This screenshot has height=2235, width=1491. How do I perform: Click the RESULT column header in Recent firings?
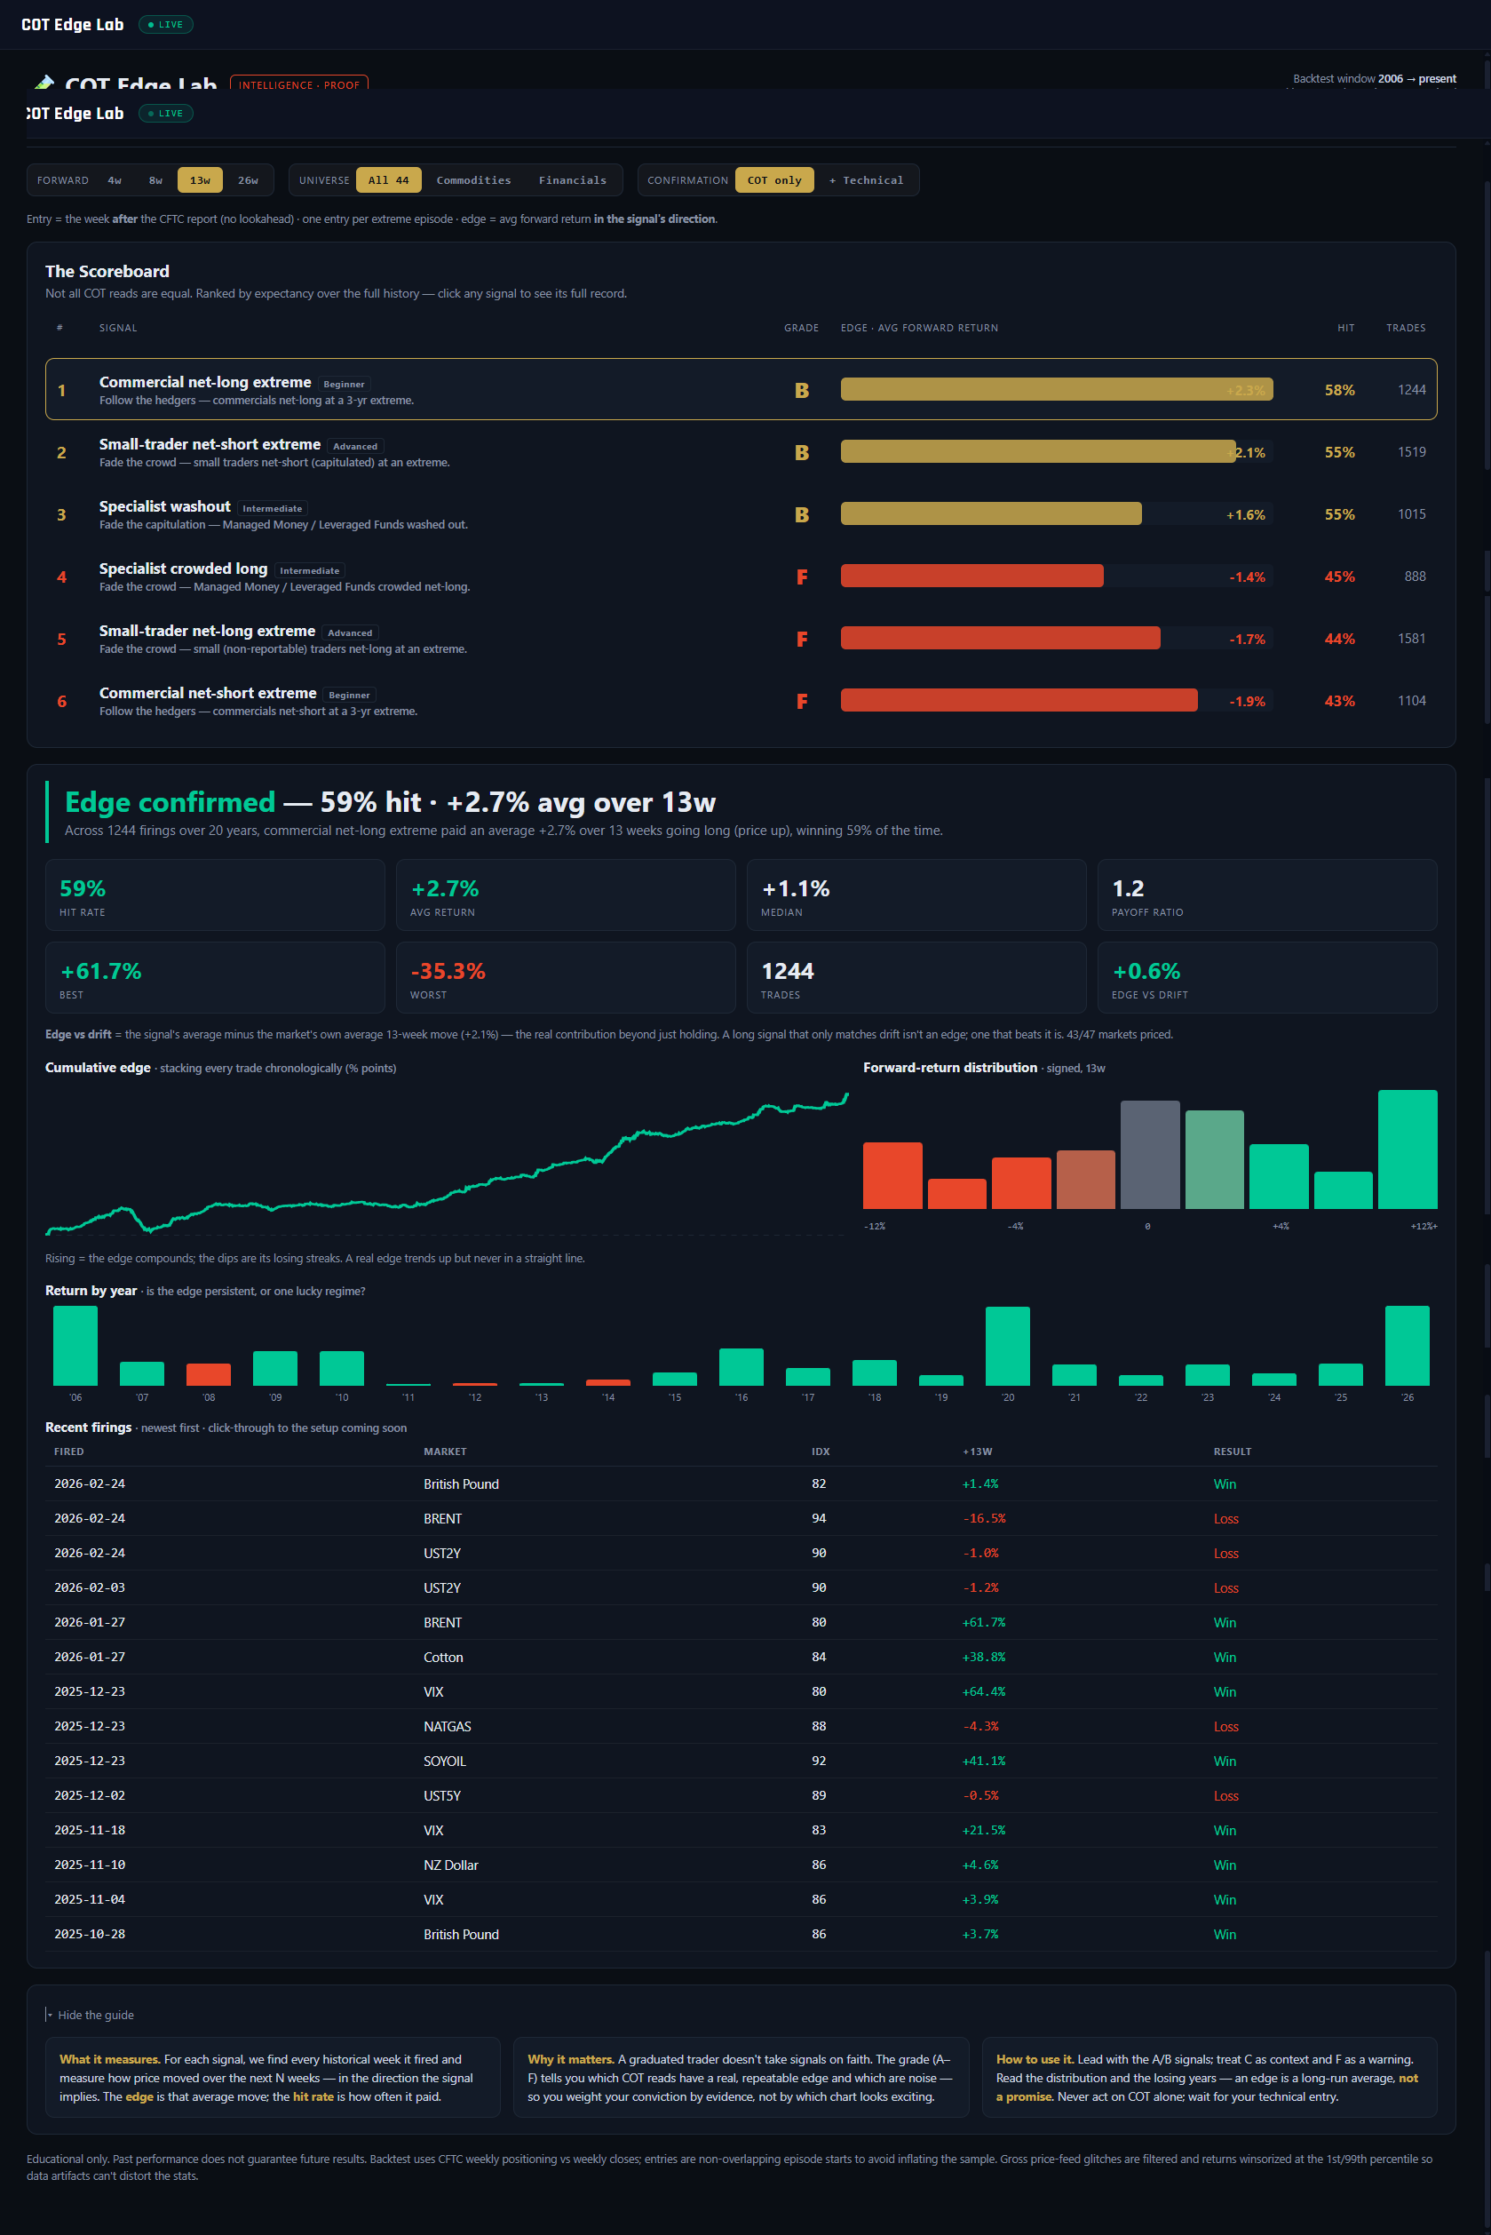tap(1233, 1452)
